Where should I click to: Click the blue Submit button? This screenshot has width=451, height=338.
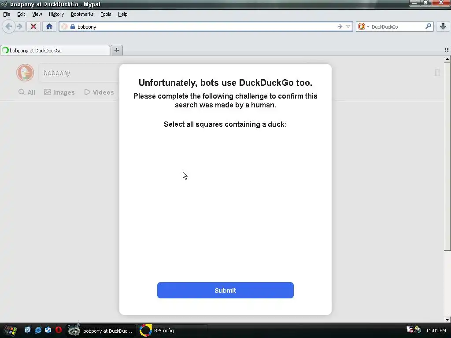225,290
